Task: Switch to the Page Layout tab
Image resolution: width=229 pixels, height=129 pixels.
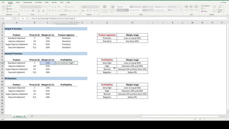Action: click(x=28, y=3)
